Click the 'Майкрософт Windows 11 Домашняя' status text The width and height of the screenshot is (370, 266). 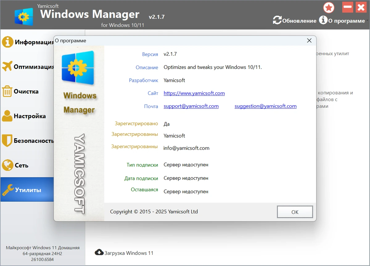point(43,248)
